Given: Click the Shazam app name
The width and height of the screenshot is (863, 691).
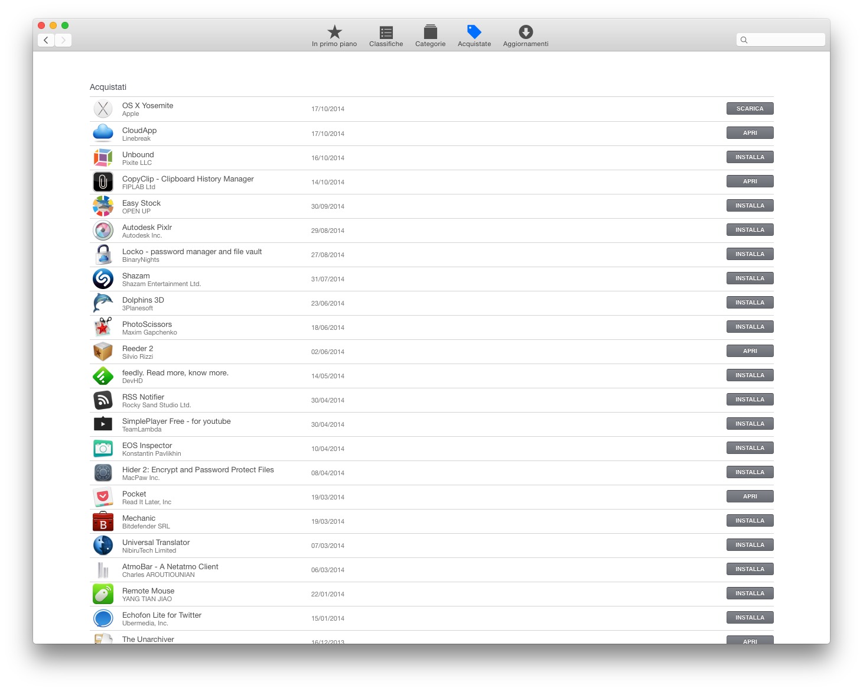Looking at the screenshot, I should click(136, 276).
